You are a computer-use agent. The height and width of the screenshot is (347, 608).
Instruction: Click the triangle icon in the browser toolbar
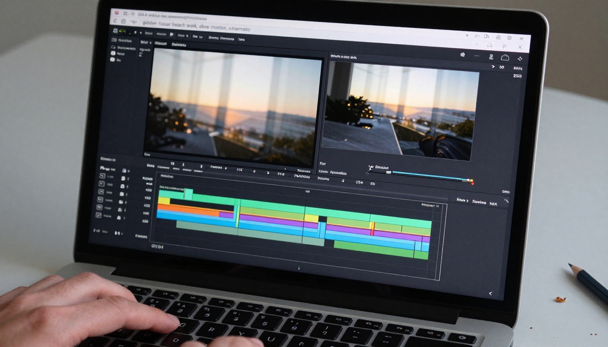489,45
